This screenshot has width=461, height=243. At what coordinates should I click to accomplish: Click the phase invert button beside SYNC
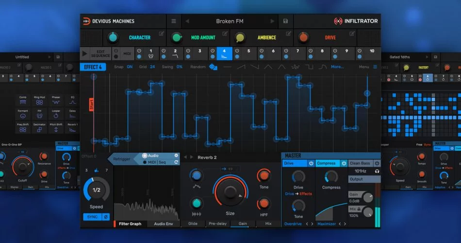click(106, 217)
